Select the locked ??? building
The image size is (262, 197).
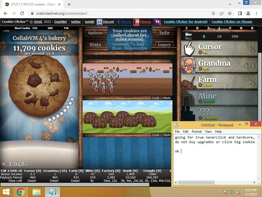[x=219, y=114]
